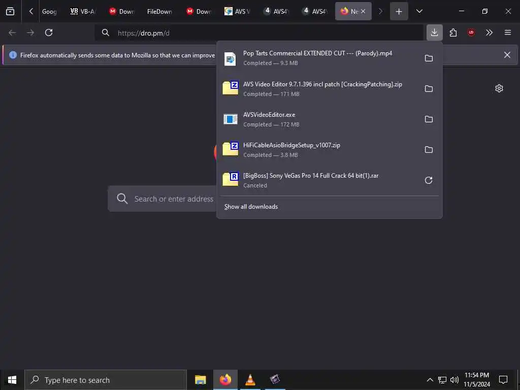The image size is (520, 390).
Task: Dismiss the Mozilla data notification bar
Action: 507,55
